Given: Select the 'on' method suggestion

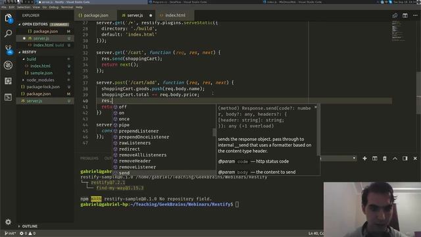Looking at the screenshot, I should [x=164, y=113].
